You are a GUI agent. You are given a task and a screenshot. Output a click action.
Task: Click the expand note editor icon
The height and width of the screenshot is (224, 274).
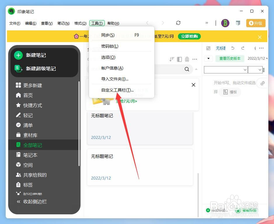coord(208,48)
